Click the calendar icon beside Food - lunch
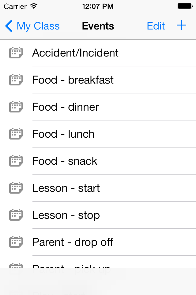Image resolution: width=196 pixels, height=295 pixels. pyautogui.click(x=16, y=134)
